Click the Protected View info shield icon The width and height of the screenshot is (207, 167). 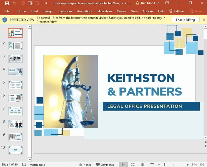coord(5,20)
